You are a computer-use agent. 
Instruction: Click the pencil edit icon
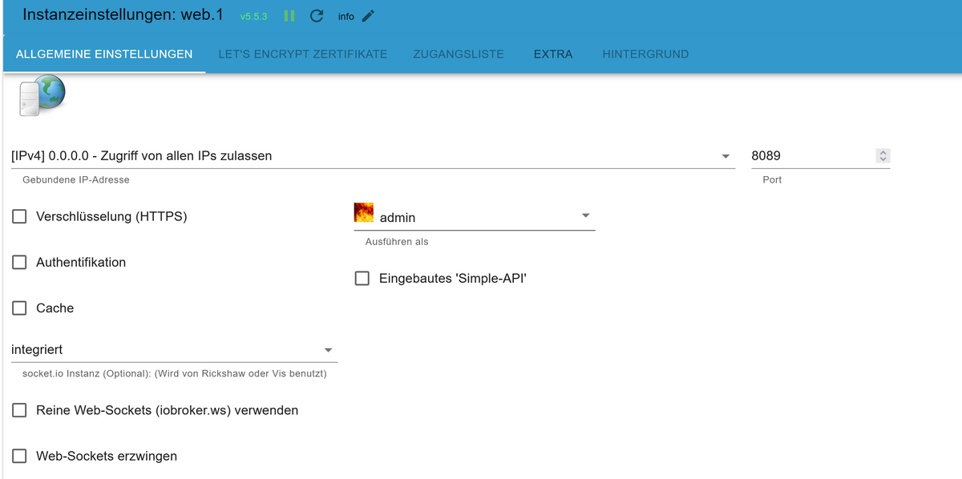click(x=368, y=16)
